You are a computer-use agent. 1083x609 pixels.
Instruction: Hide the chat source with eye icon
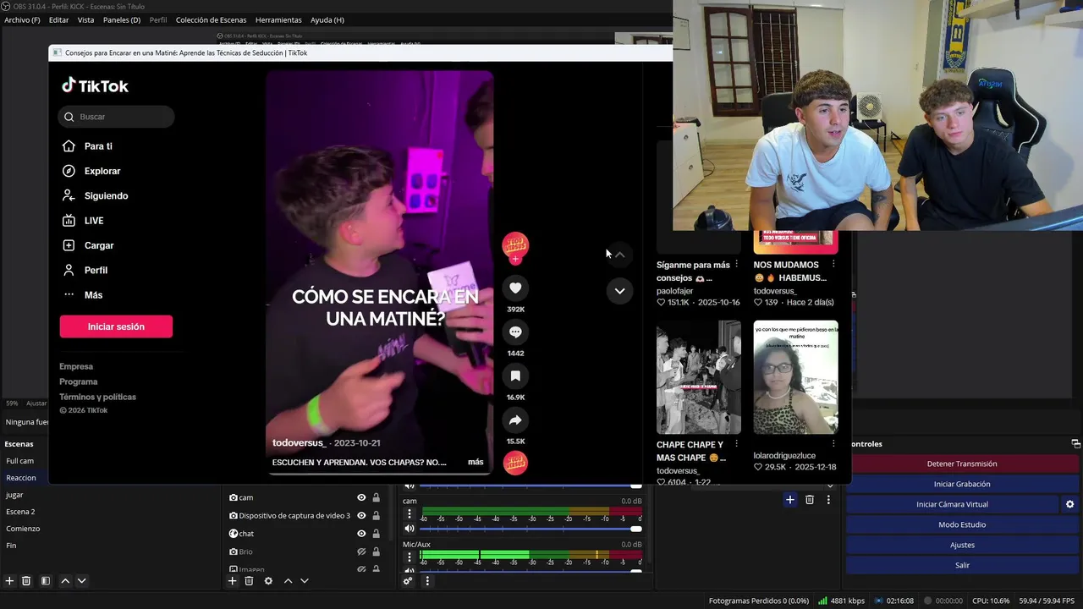point(361,534)
